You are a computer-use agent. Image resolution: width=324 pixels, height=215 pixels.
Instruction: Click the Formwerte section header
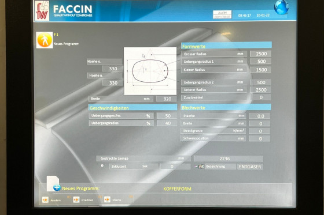pos(226,46)
